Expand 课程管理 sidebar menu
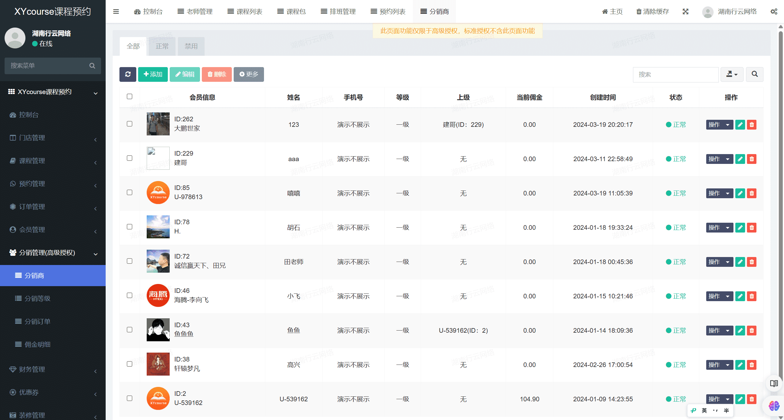This screenshot has width=784, height=420. 53,161
